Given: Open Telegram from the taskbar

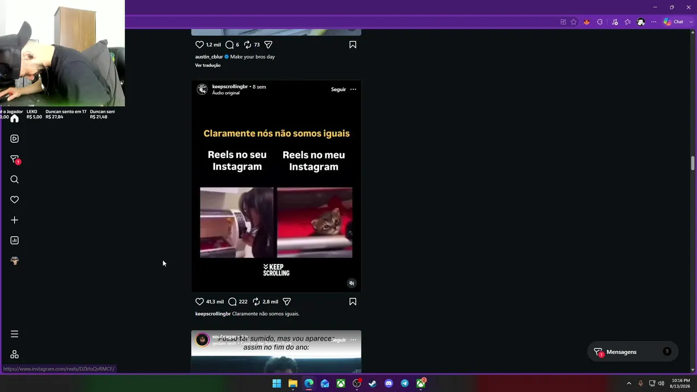Looking at the screenshot, I should pyautogui.click(x=405, y=383).
